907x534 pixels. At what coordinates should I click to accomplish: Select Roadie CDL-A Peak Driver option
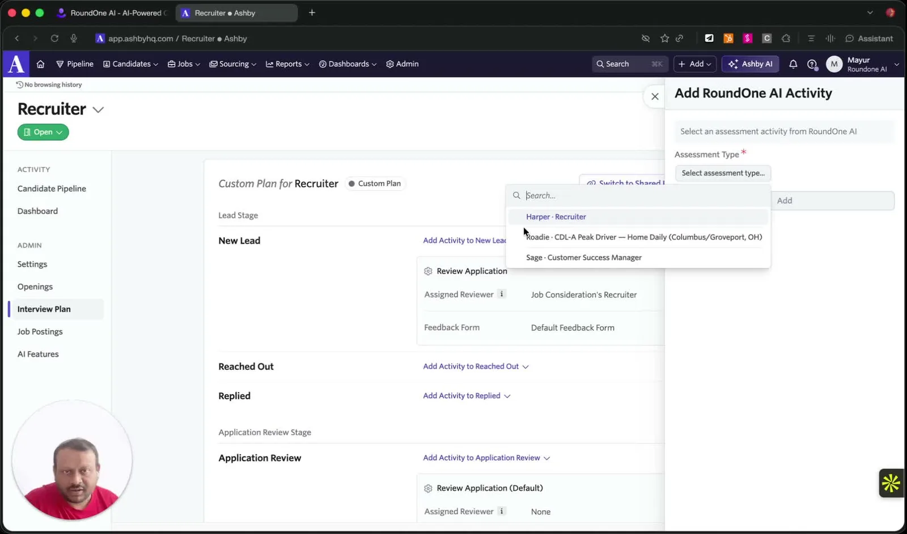[x=638, y=237]
